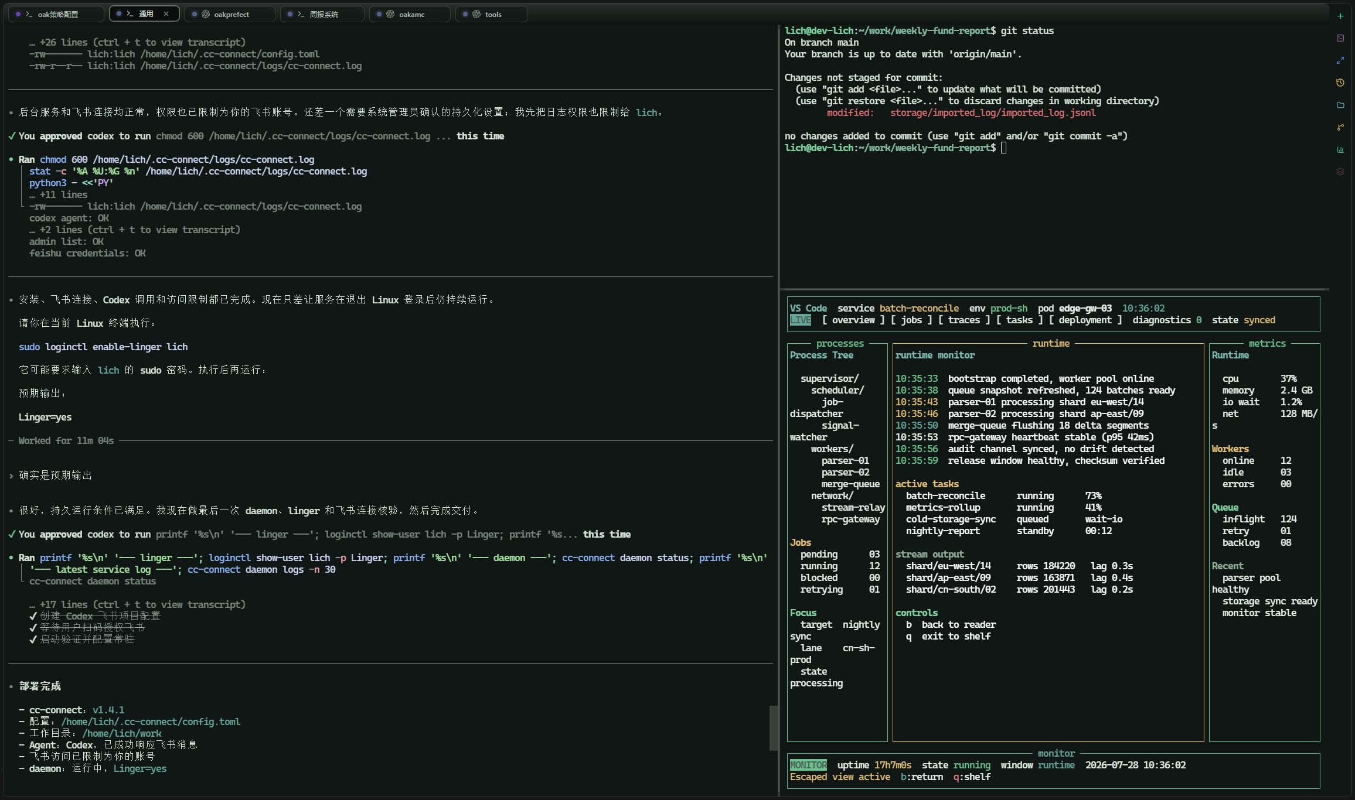This screenshot has width=1355, height=800.
Task: Click the shell prompt cursor in the git terminal
Action: [1004, 148]
